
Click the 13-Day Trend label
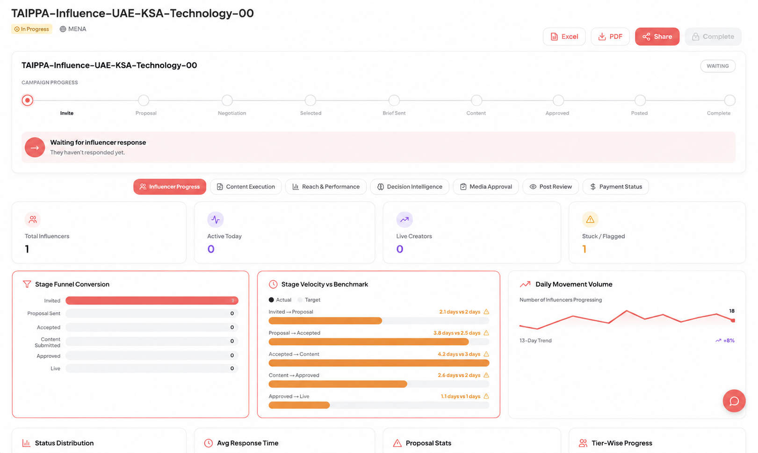click(535, 340)
